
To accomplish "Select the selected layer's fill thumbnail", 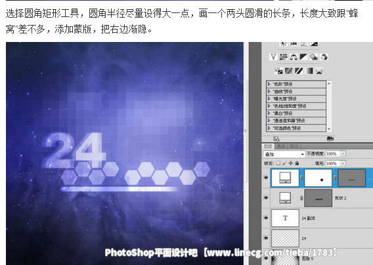I will (x=285, y=178).
